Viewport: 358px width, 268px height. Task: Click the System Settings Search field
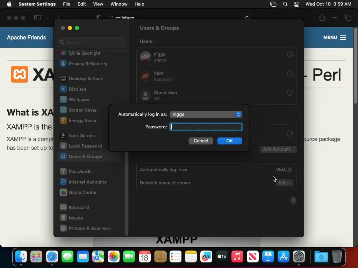92,42
